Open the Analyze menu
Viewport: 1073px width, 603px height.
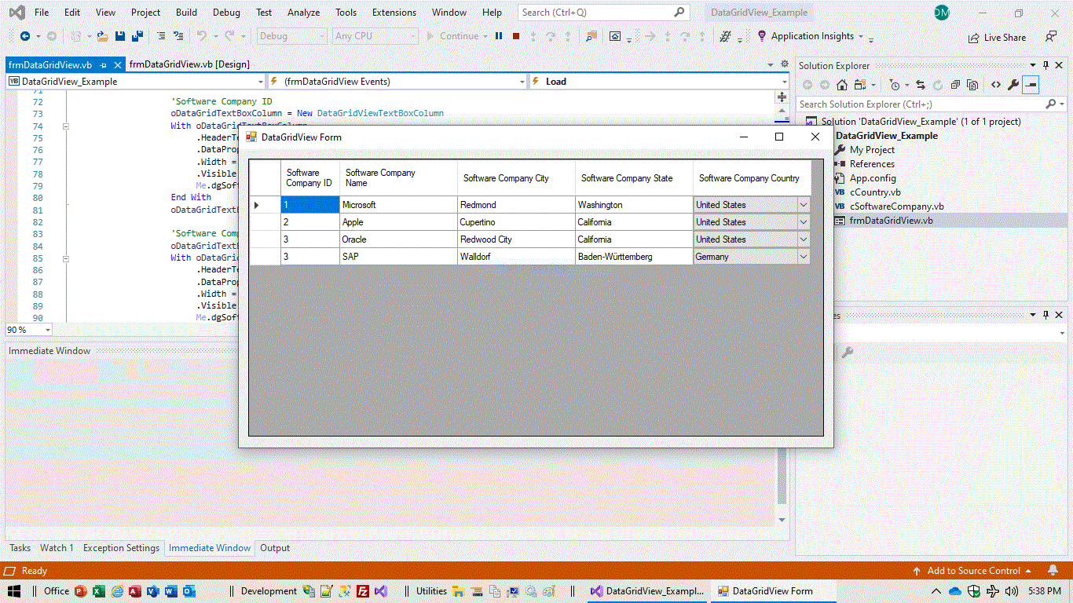pyautogui.click(x=303, y=12)
